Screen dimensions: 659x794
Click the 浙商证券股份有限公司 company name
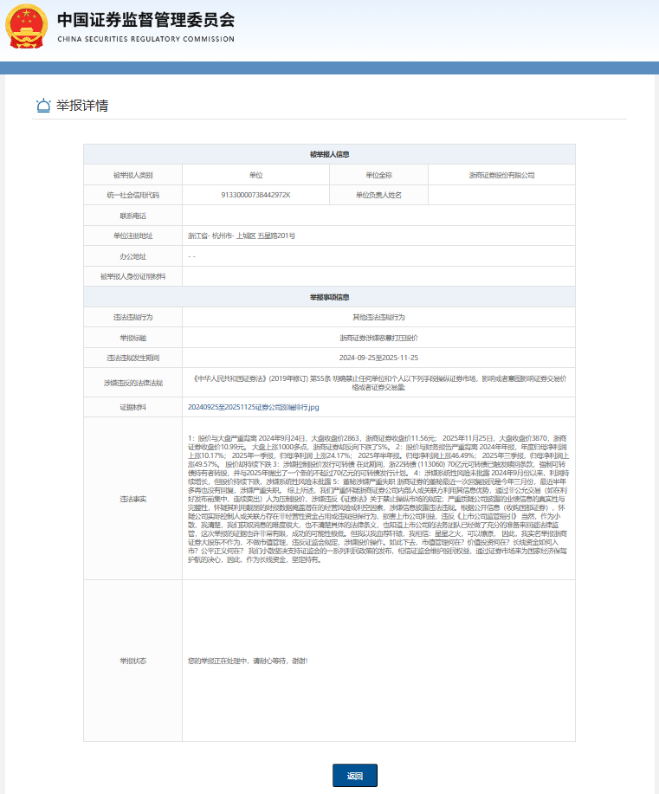pos(501,175)
